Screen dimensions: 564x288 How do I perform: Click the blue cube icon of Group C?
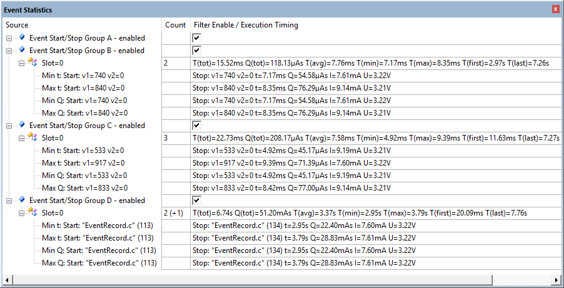(22, 125)
